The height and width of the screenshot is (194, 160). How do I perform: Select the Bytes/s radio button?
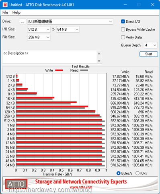pyautogui.click(x=119, y=173)
